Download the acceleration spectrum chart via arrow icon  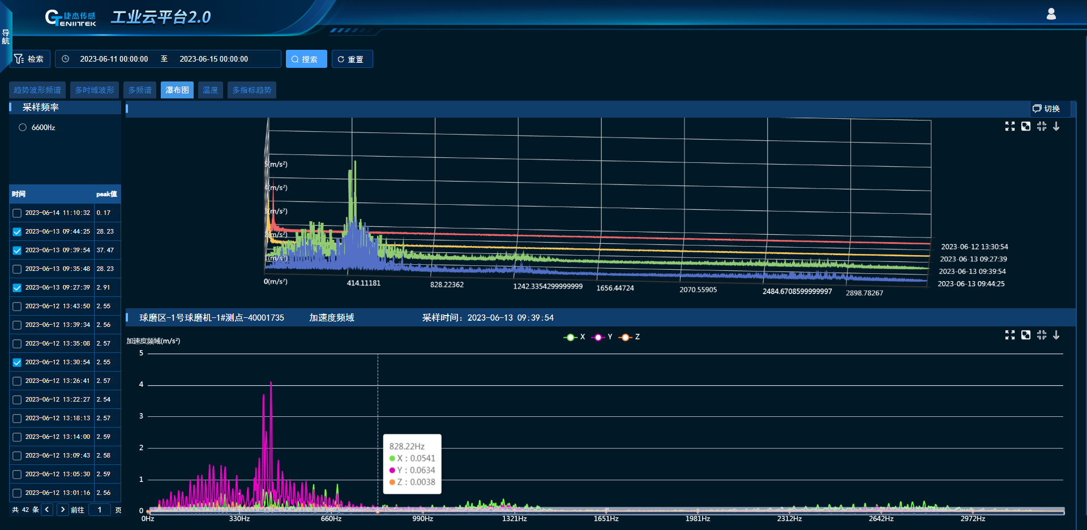[x=1056, y=335]
